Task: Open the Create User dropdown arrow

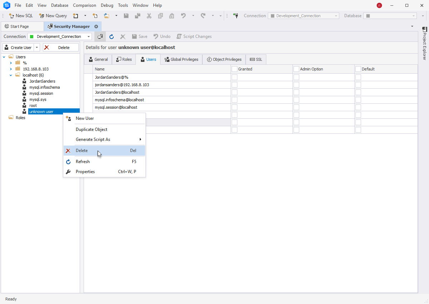Action: pyautogui.click(x=37, y=48)
